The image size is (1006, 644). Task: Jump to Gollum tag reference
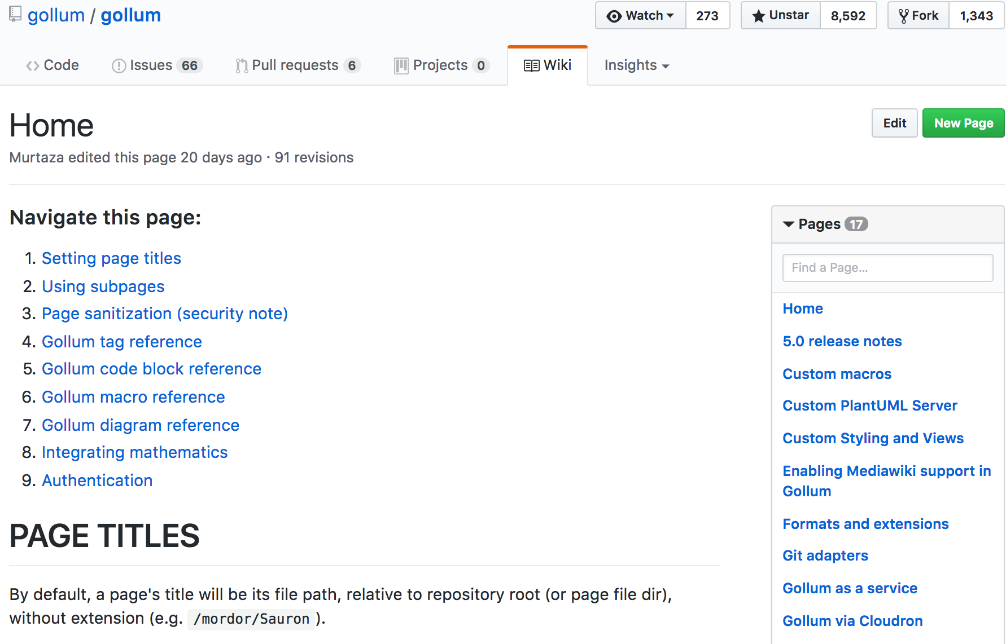pyautogui.click(x=122, y=342)
